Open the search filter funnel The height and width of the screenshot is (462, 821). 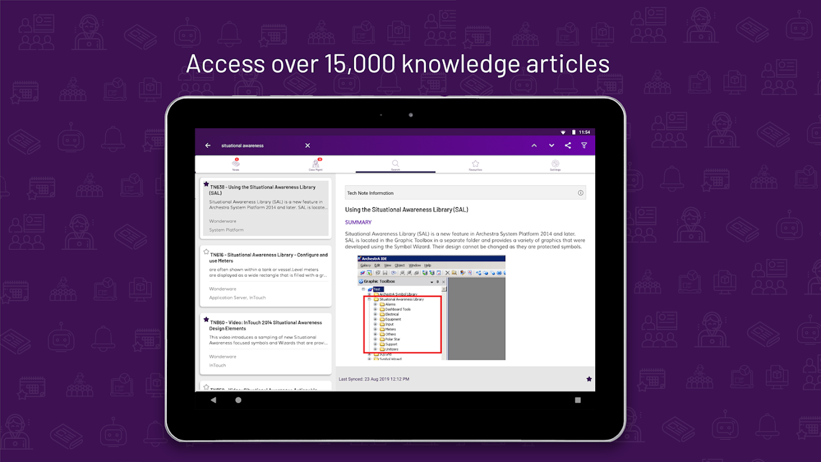click(584, 146)
